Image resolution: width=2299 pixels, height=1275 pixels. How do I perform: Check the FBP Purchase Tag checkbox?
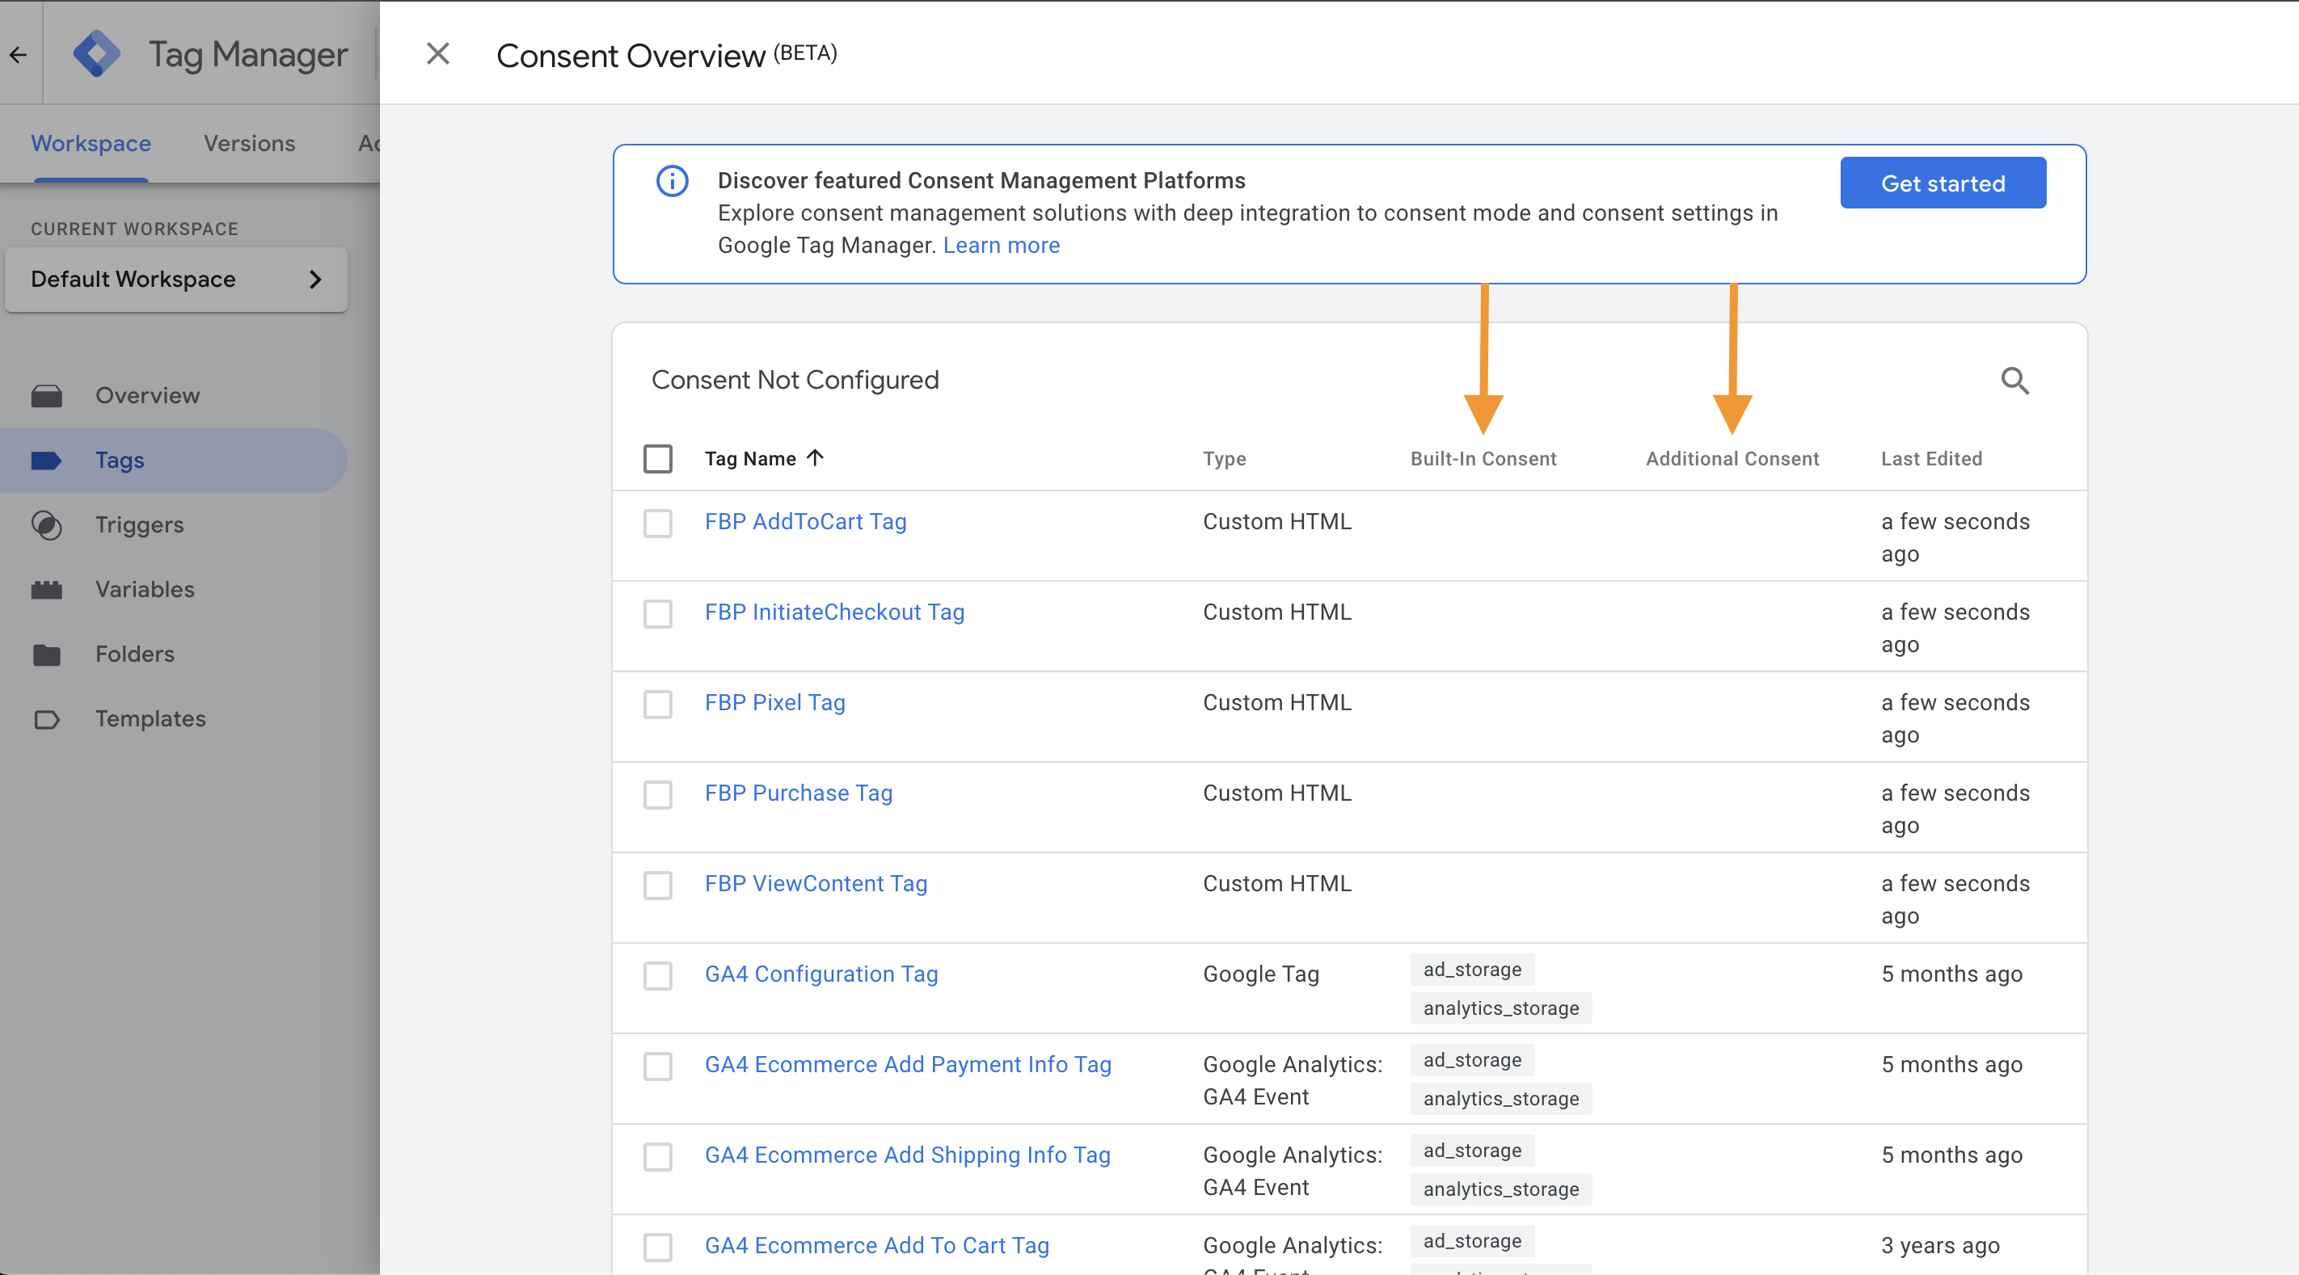(x=658, y=794)
